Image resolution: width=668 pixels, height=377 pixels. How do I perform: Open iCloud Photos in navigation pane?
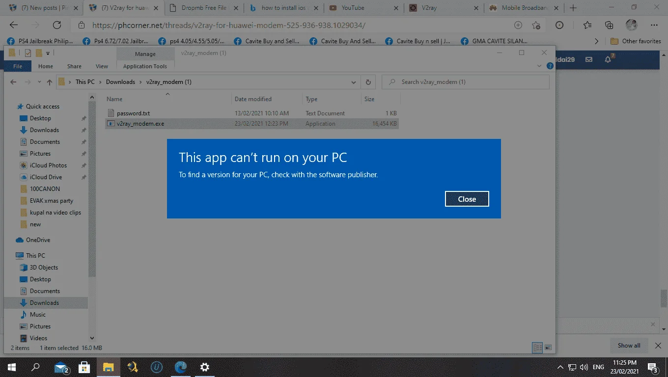48,165
